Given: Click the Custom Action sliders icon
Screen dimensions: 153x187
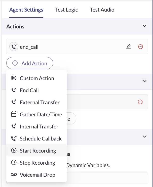Looking at the screenshot, I should click(x=14, y=78).
